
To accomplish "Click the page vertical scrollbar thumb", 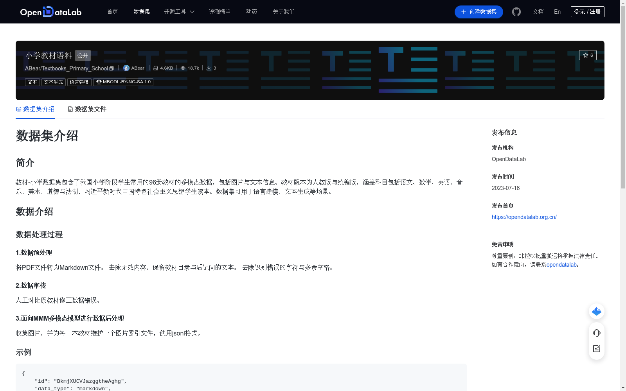I will [x=623, y=98].
